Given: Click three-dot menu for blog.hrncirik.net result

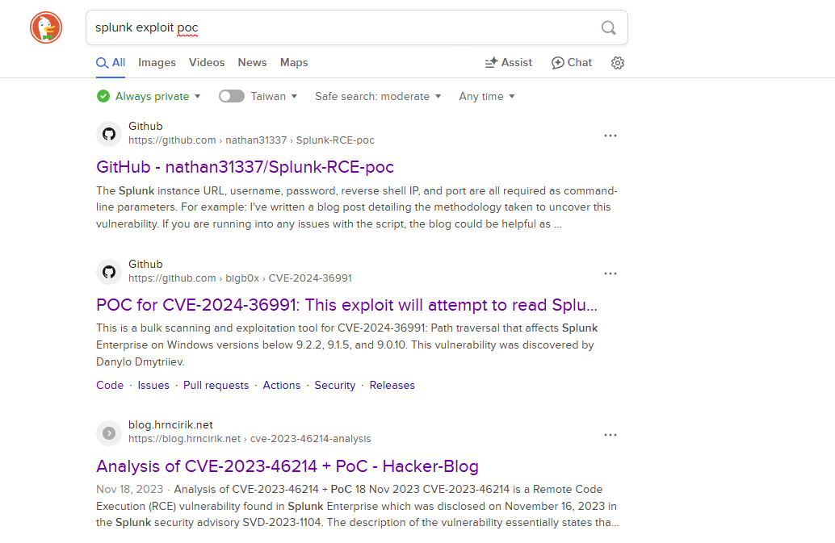Looking at the screenshot, I should 610,435.
